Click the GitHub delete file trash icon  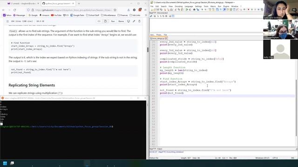139,21
